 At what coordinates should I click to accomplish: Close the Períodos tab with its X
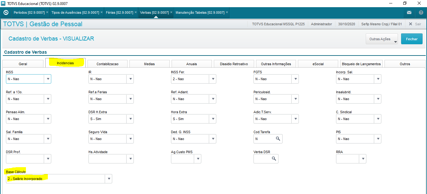47,12
